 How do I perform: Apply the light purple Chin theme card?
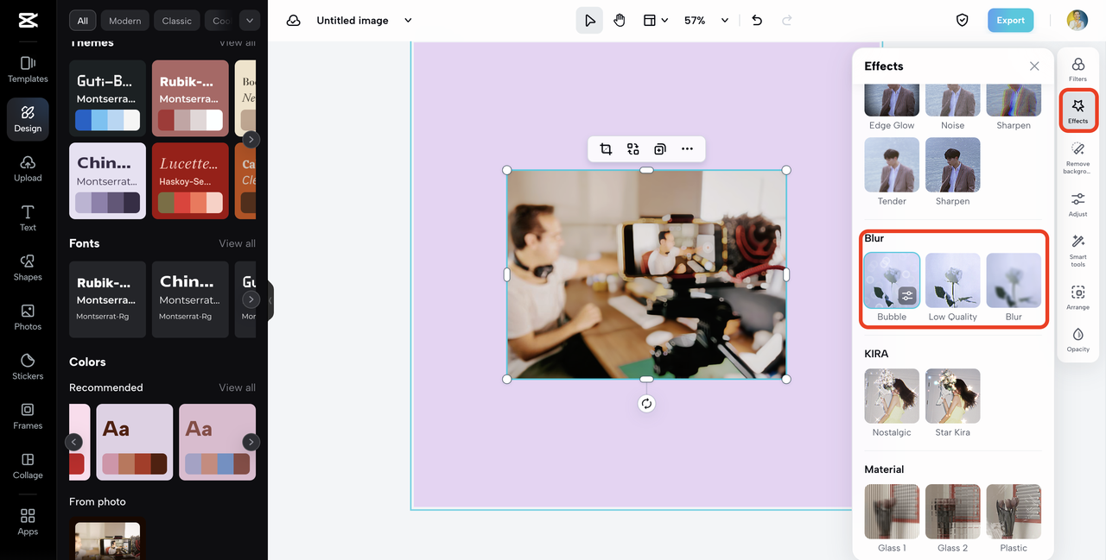click(107, 180)
